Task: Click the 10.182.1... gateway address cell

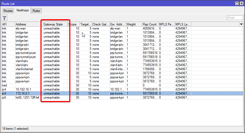Action: point(118,89)
